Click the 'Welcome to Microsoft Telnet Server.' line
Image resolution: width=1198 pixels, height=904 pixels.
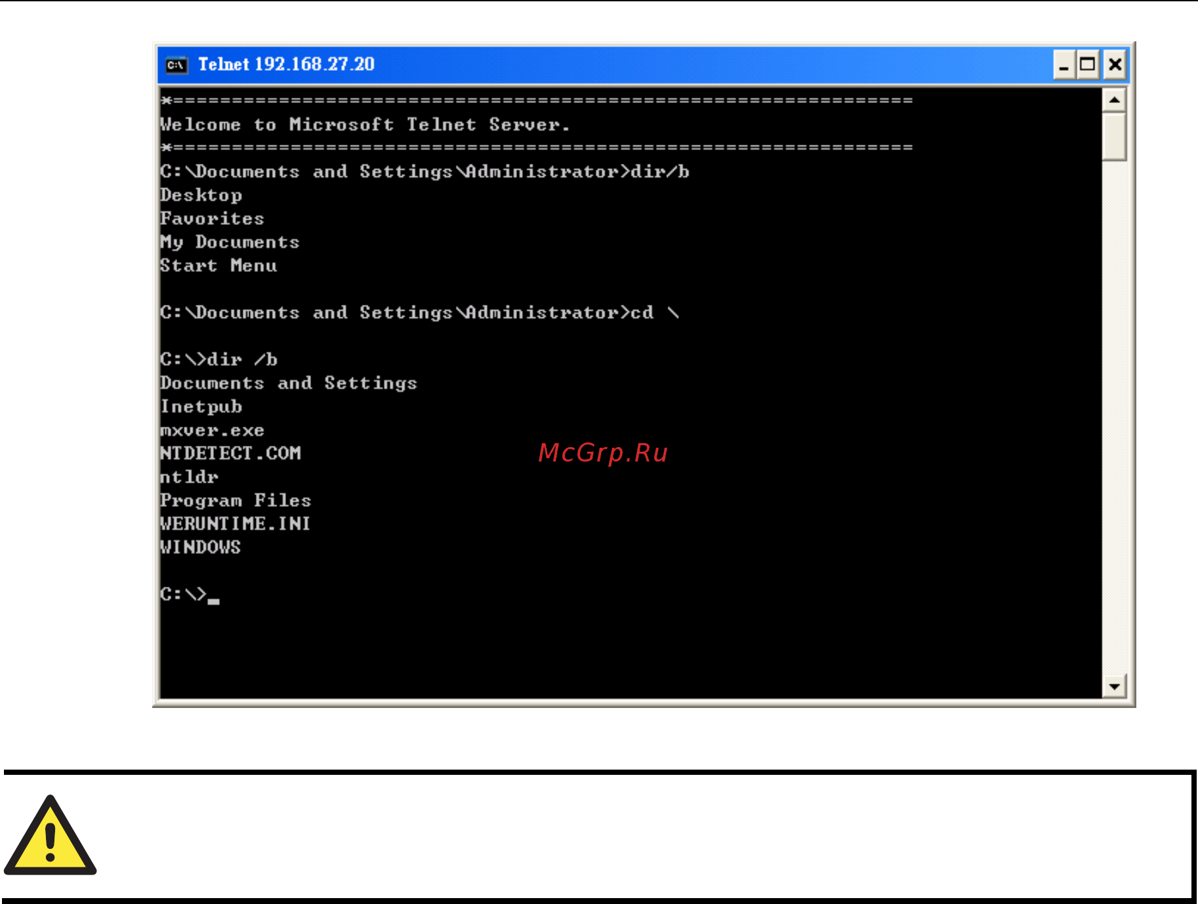365,125
